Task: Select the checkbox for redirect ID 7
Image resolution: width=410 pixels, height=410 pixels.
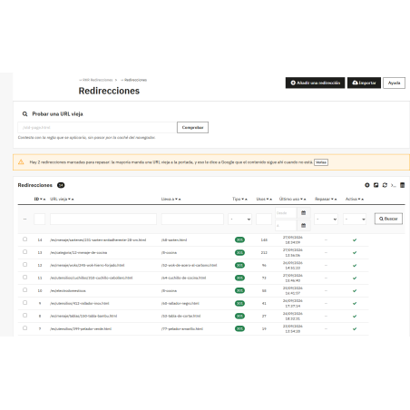Action: click(24, 328)
